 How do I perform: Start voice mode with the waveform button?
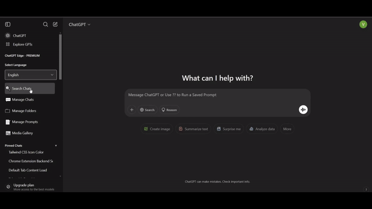(303, 110)
